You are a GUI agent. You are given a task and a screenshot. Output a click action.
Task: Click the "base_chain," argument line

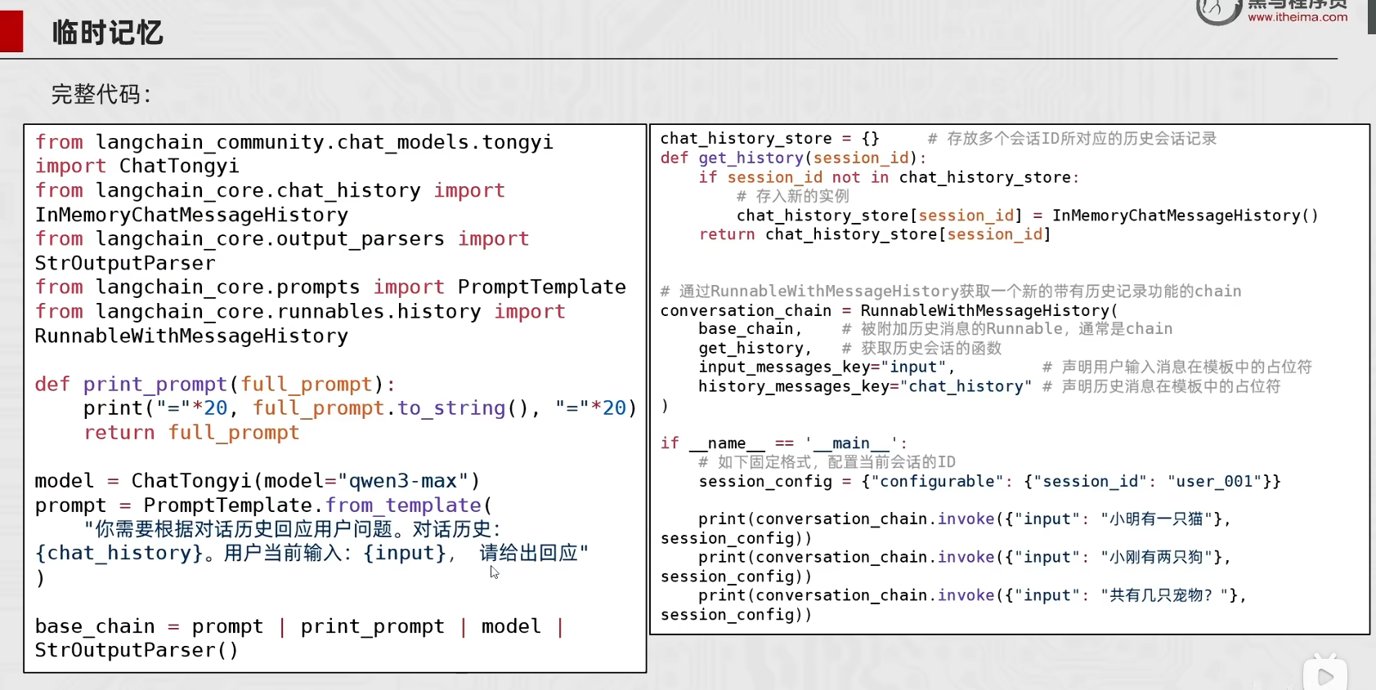pos(751,329)
